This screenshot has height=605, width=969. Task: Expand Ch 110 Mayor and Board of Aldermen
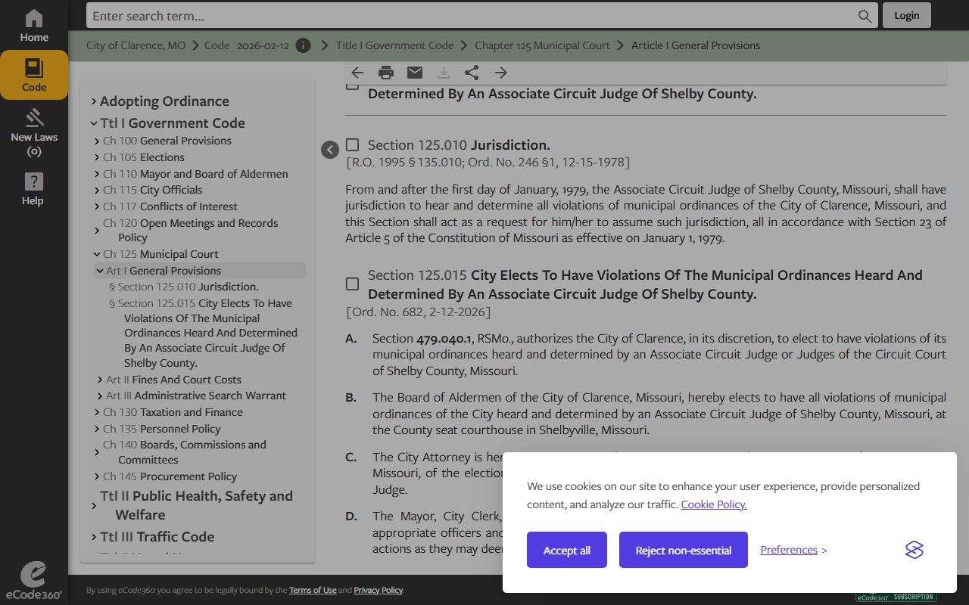tap(97, 174)
